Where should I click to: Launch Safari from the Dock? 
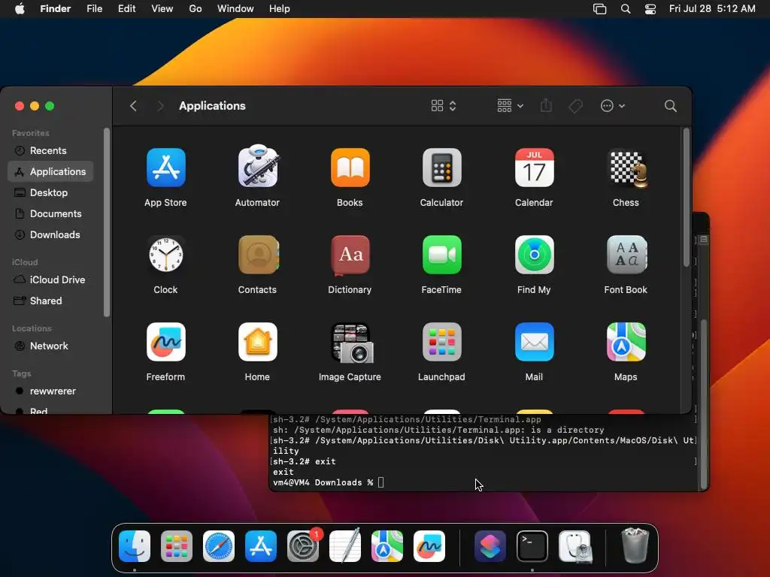point(219,546)
